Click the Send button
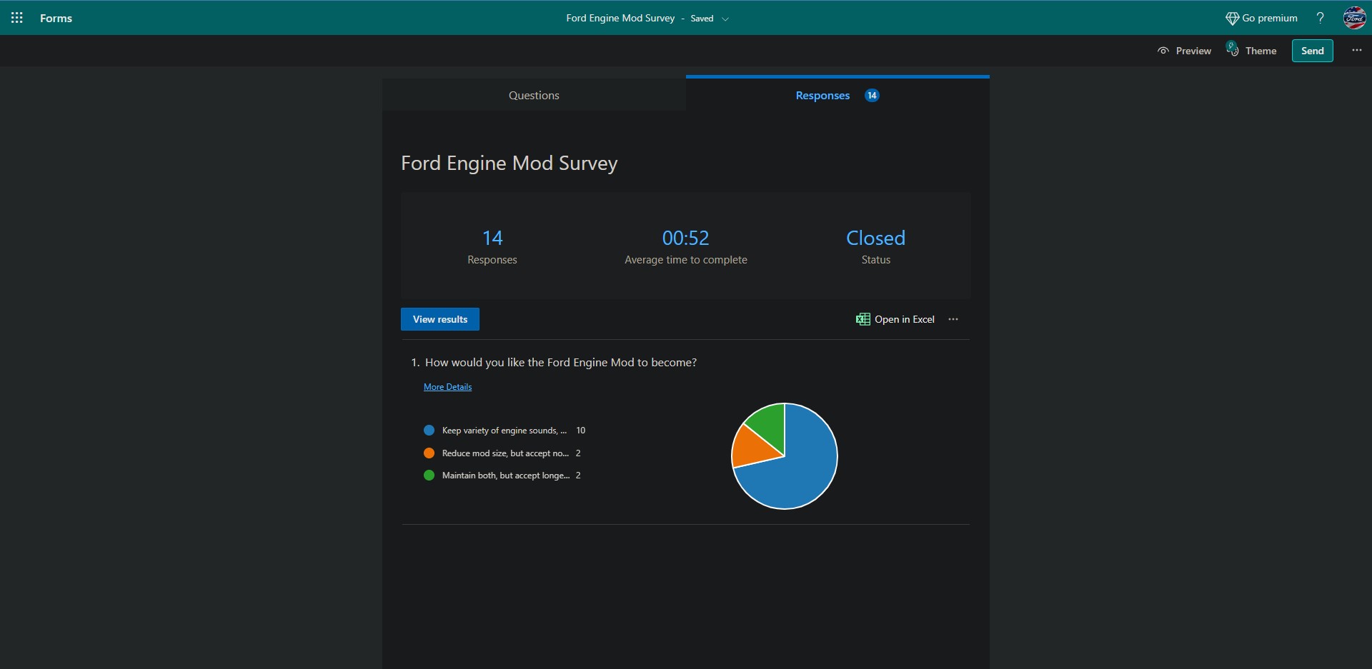Screen dimensions: 1372x669 [1312, 51]
